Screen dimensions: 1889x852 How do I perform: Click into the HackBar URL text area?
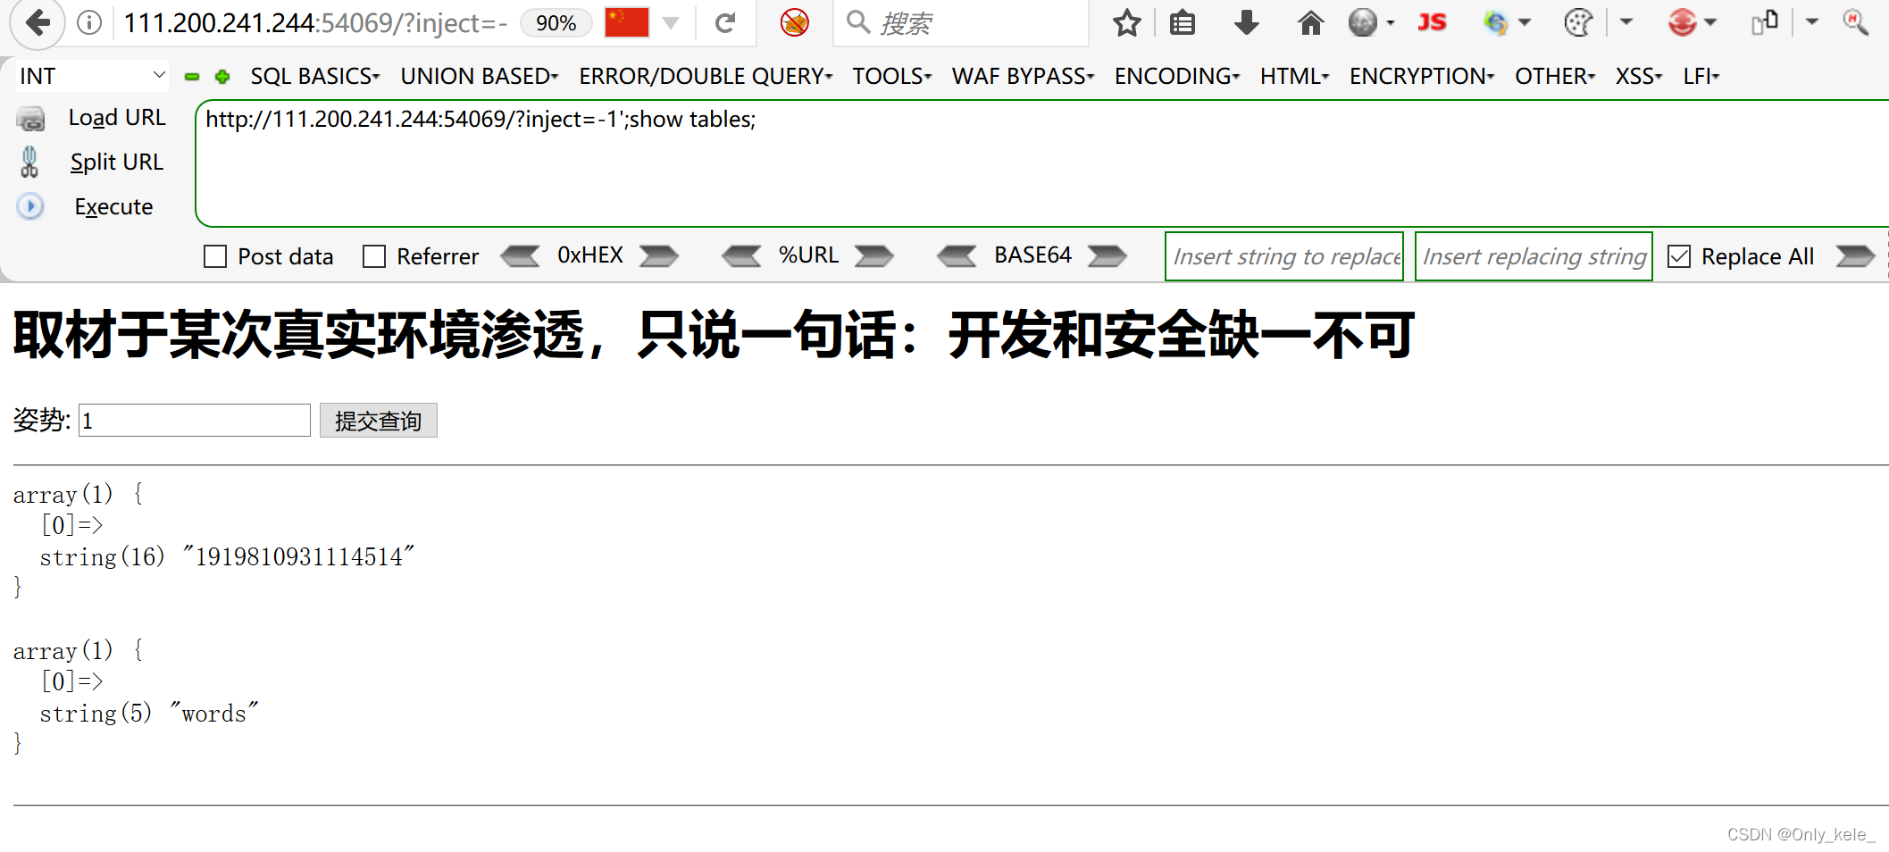pyautogui.click(x=1041, y=163)
